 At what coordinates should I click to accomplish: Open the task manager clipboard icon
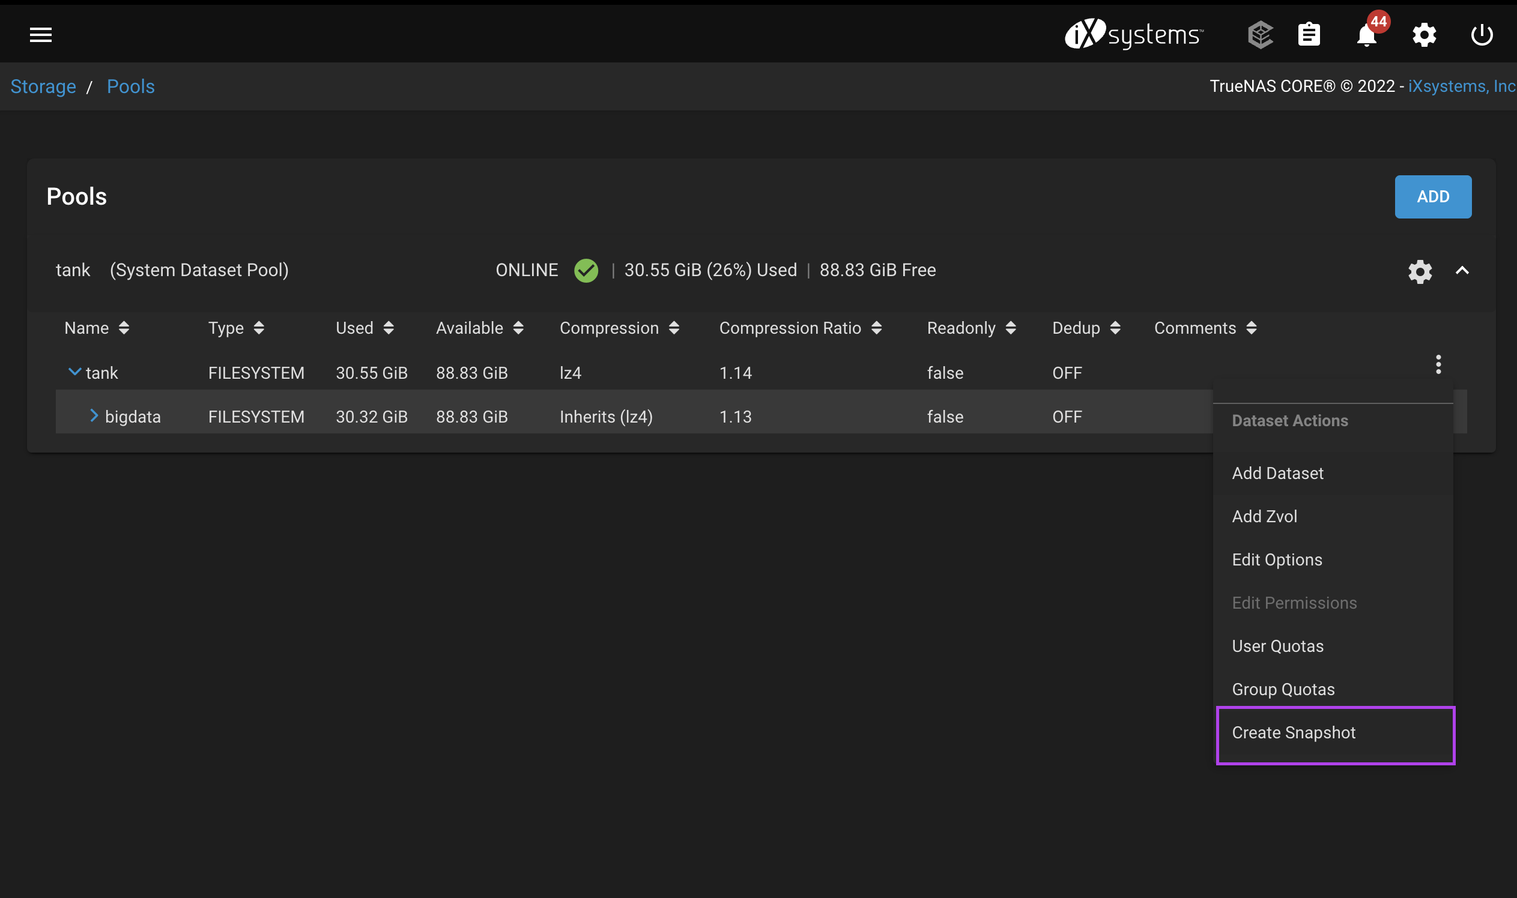pos(1309,34)
